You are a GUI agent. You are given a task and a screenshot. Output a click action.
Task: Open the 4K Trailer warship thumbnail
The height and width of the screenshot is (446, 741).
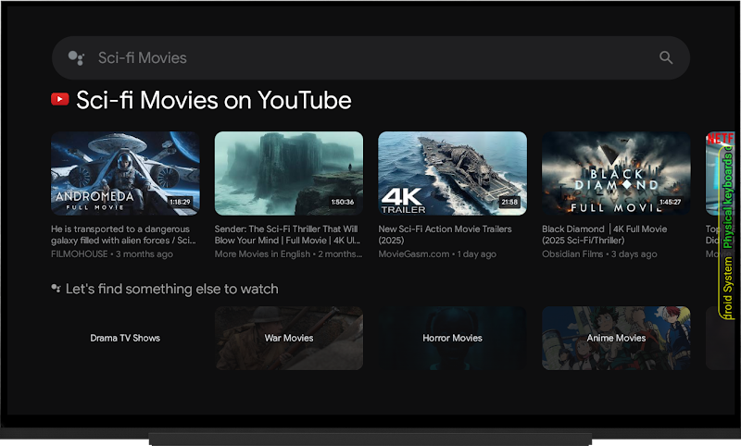click(452, 173)
